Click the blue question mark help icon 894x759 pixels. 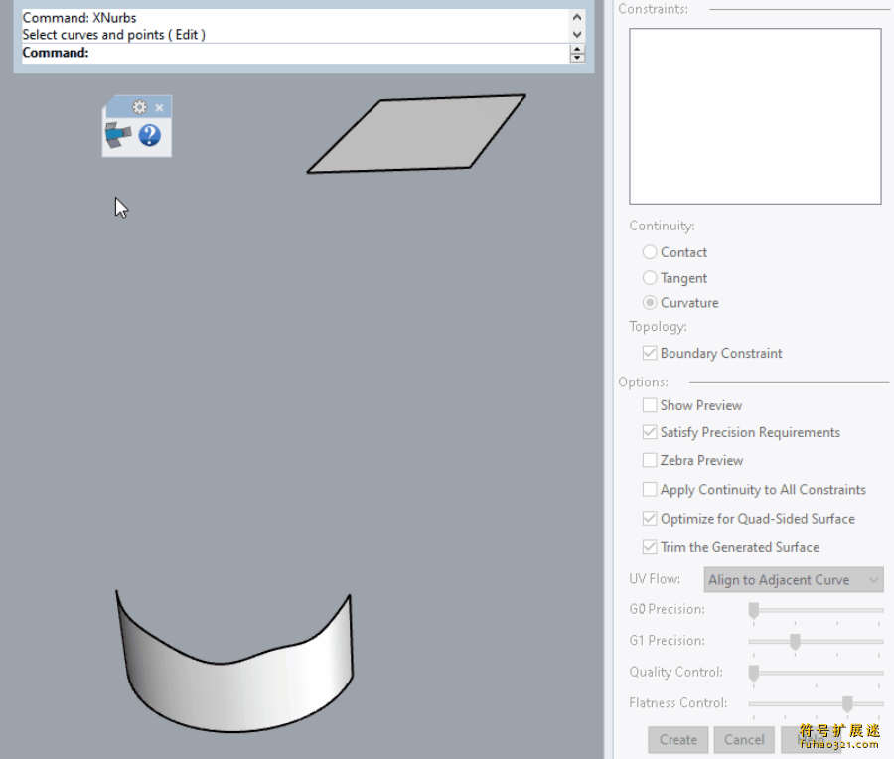tap(149, 134)
